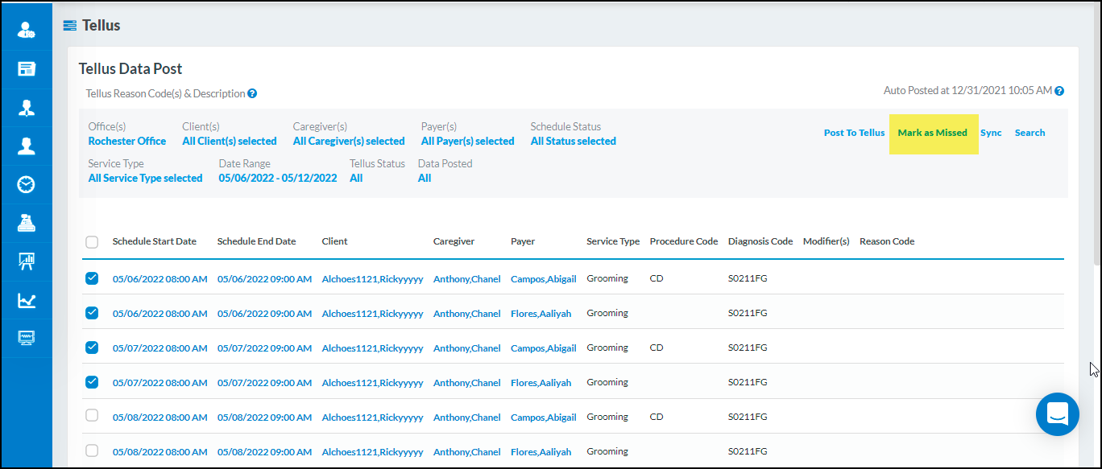The image size is (1102, 469).
Task: Uncheck the first 05/06/2022 row checkbox
Action: (x=92, y=278)
